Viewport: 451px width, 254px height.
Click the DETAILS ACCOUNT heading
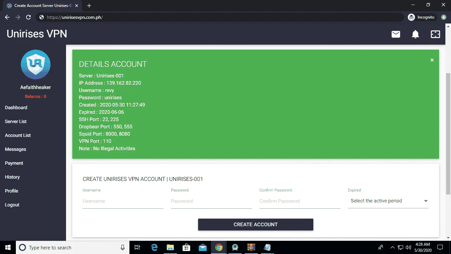pyautogui.click(x=113, y=64)
